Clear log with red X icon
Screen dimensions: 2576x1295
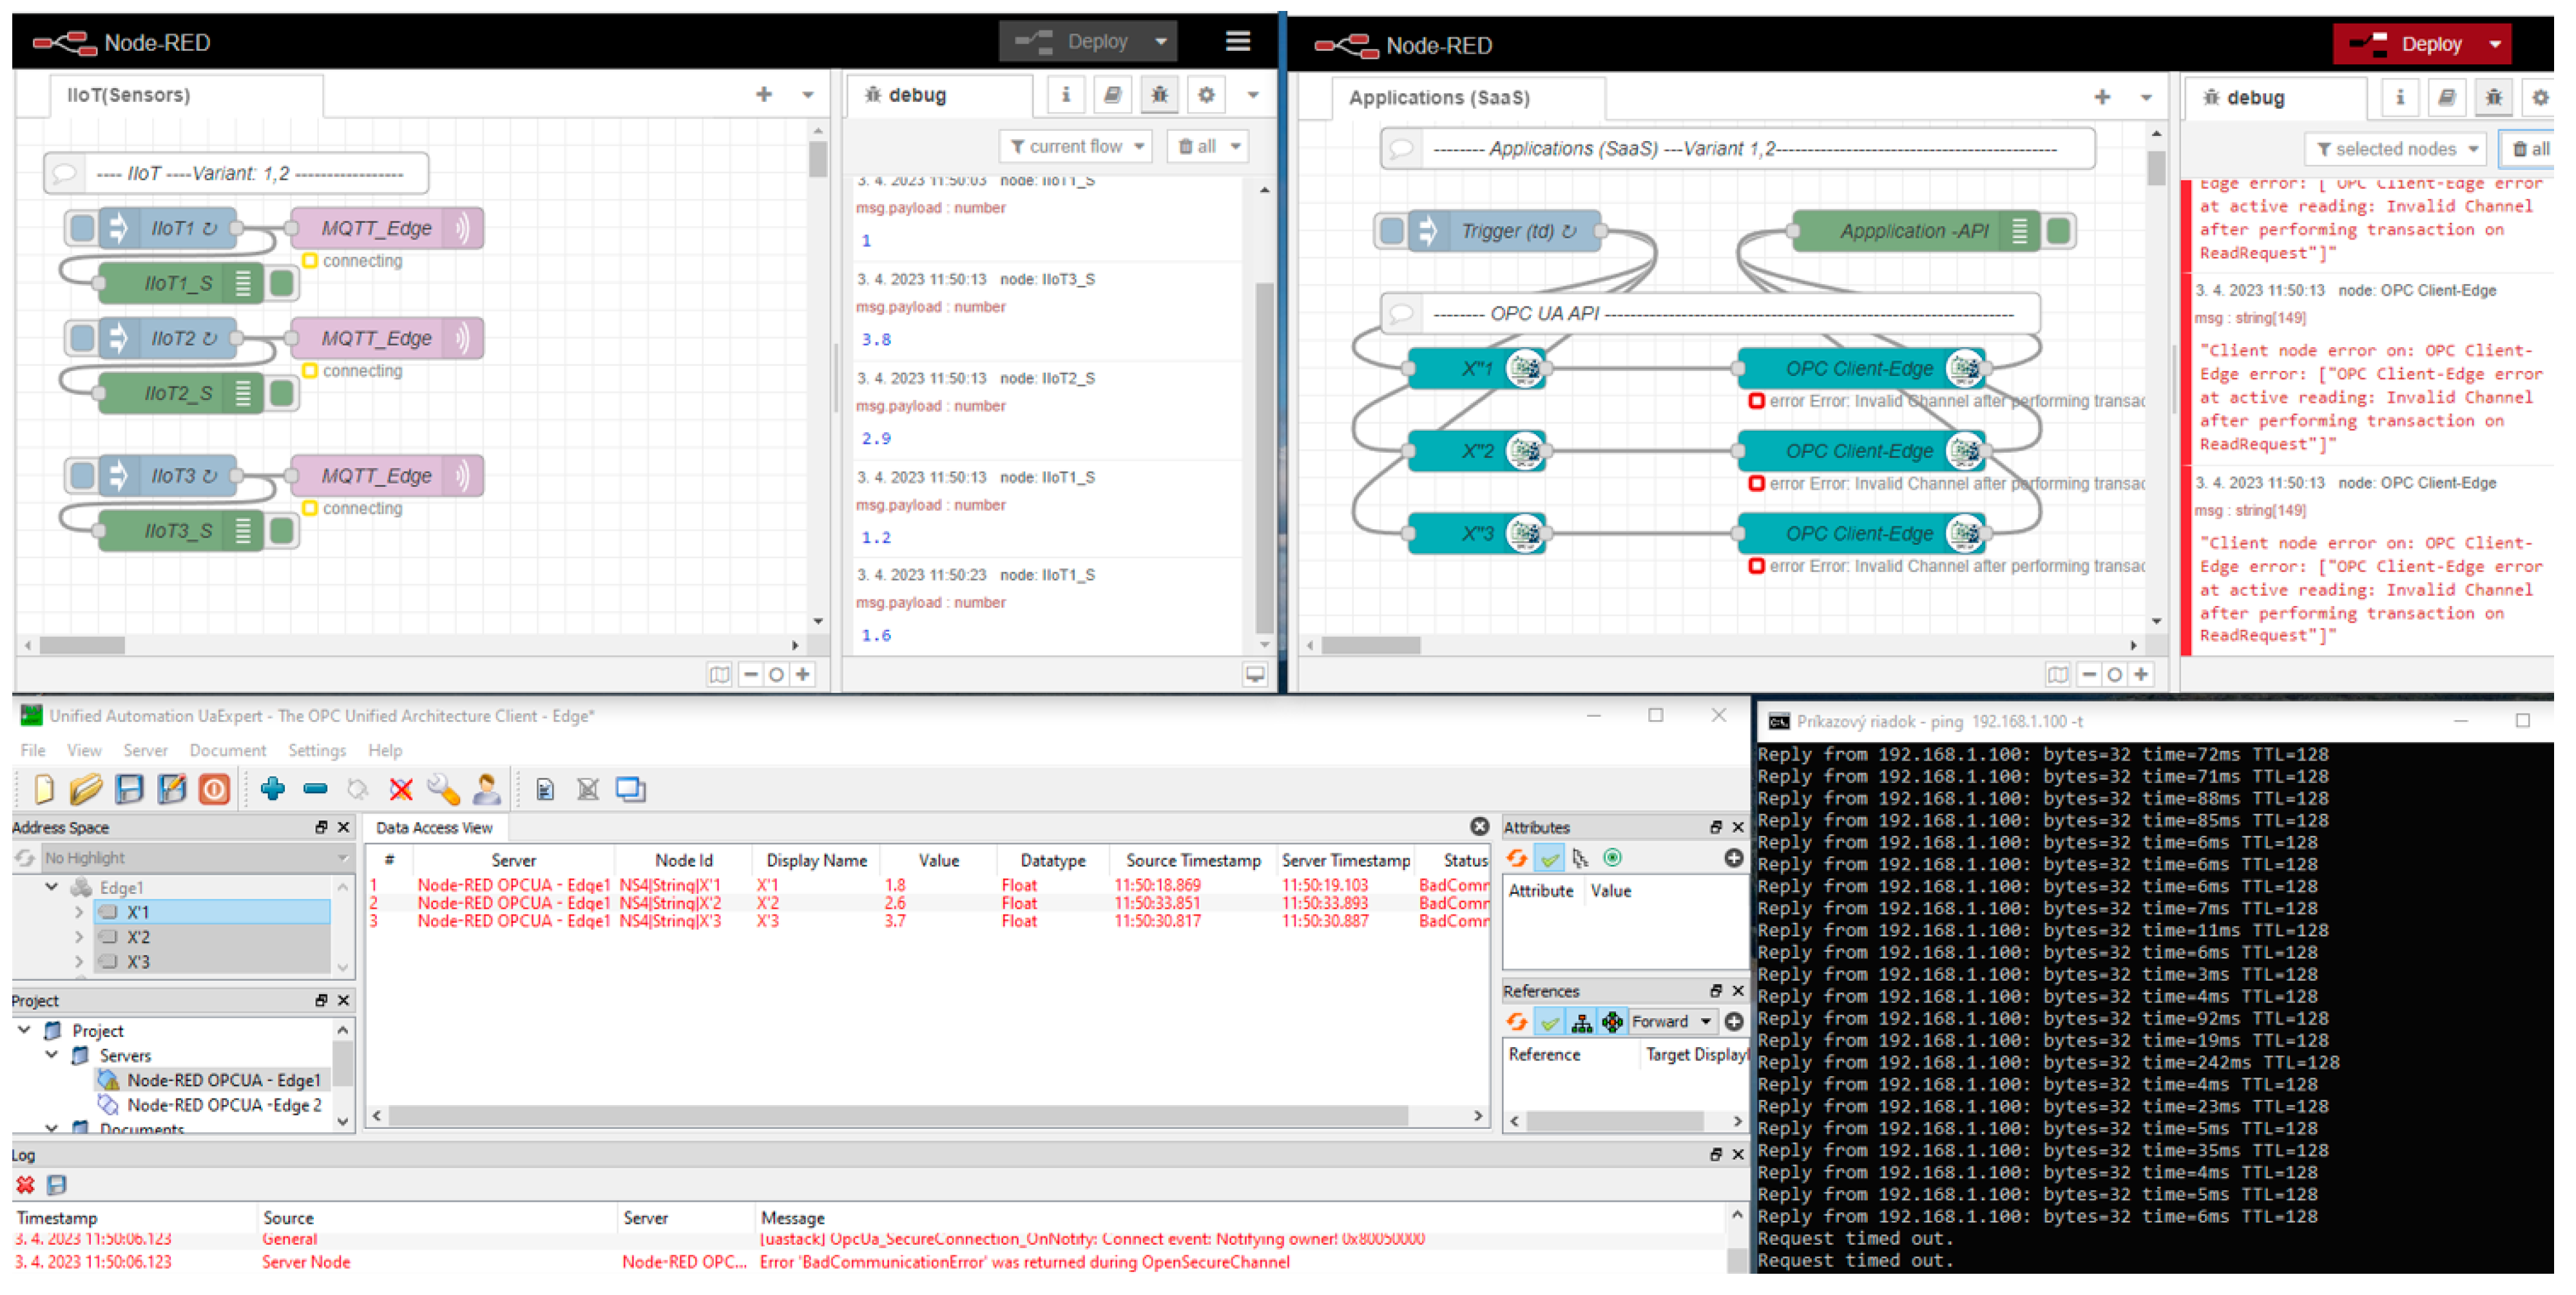[25, 1185]
